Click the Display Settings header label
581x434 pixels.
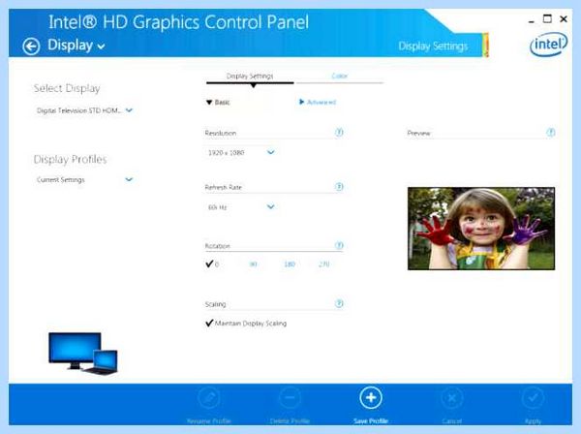pos(433,46)
